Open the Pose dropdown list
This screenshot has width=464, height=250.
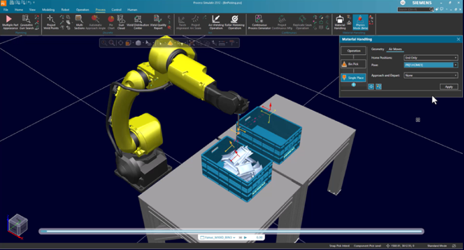pos(431,65)
